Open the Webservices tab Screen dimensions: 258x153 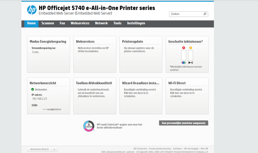(x=80, y=23)
